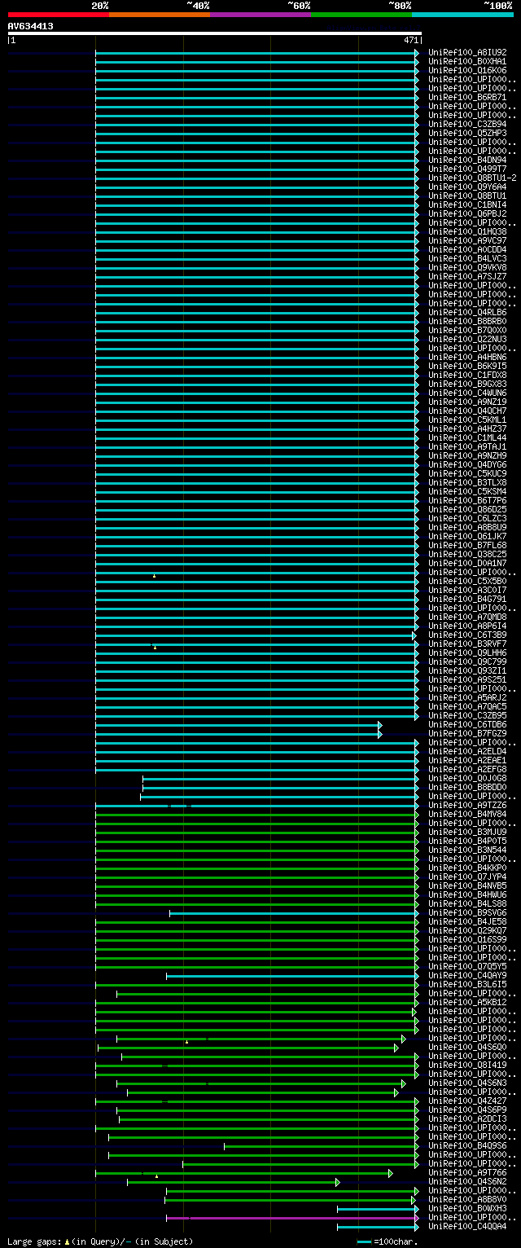Open hit UniRef100_Q4RLB6
This screenshot has width=521, height=1248.
click(x=467, y=312)
